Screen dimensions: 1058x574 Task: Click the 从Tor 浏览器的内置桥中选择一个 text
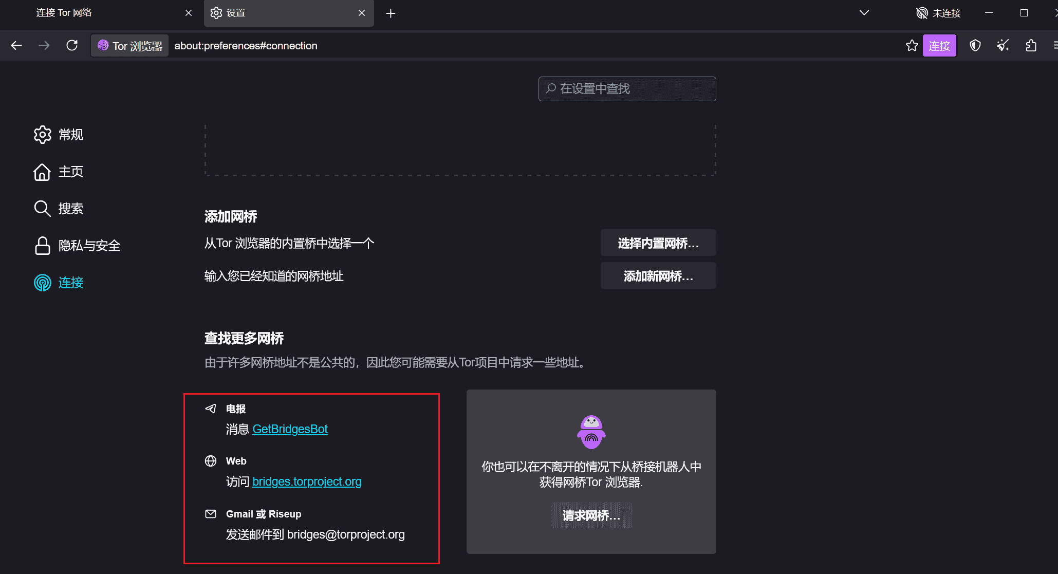tap(289, 243)
